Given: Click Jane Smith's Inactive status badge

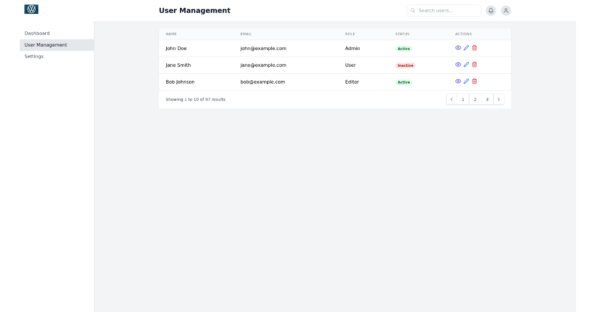Looking at the screenshot, I should (405, 65).
